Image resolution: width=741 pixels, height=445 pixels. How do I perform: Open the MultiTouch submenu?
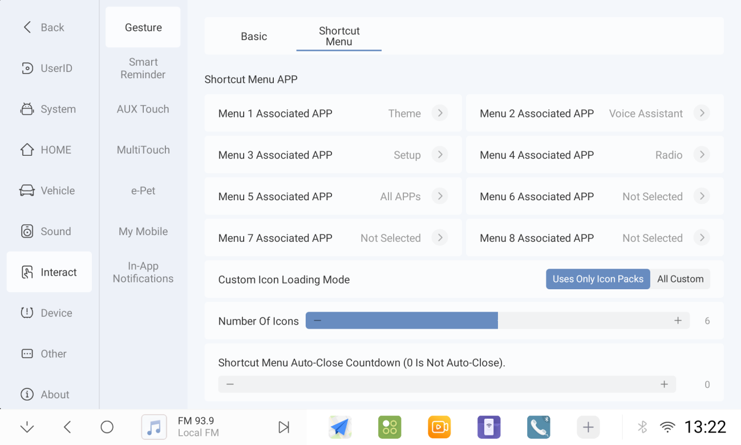click(143, 150)
